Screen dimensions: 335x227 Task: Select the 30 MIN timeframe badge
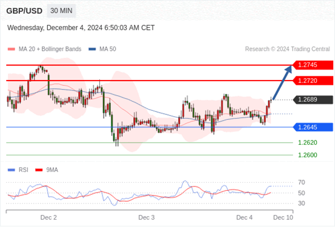click(x=61, y=11)
